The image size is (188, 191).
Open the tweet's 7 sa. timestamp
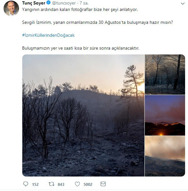(x=84, y=3)
